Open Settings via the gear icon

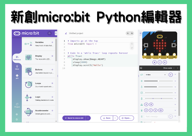pyautogui.click(x=17, y=114)
